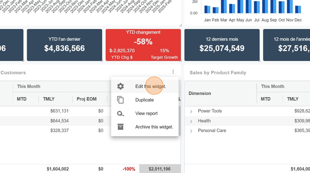Click the Personal Care label
310x173 pixels.
point(212,130)
